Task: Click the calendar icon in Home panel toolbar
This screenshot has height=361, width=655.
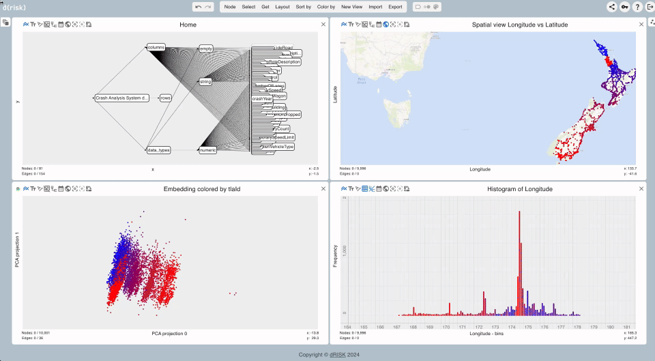Action: pos(60,25)
